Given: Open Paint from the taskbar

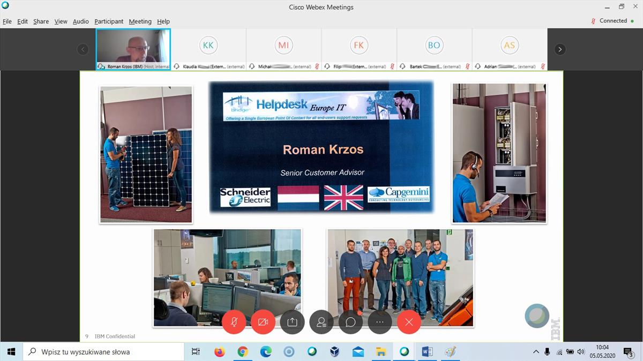Looking at the screenshot, I should pyautogui.click(x=450, y=352).
